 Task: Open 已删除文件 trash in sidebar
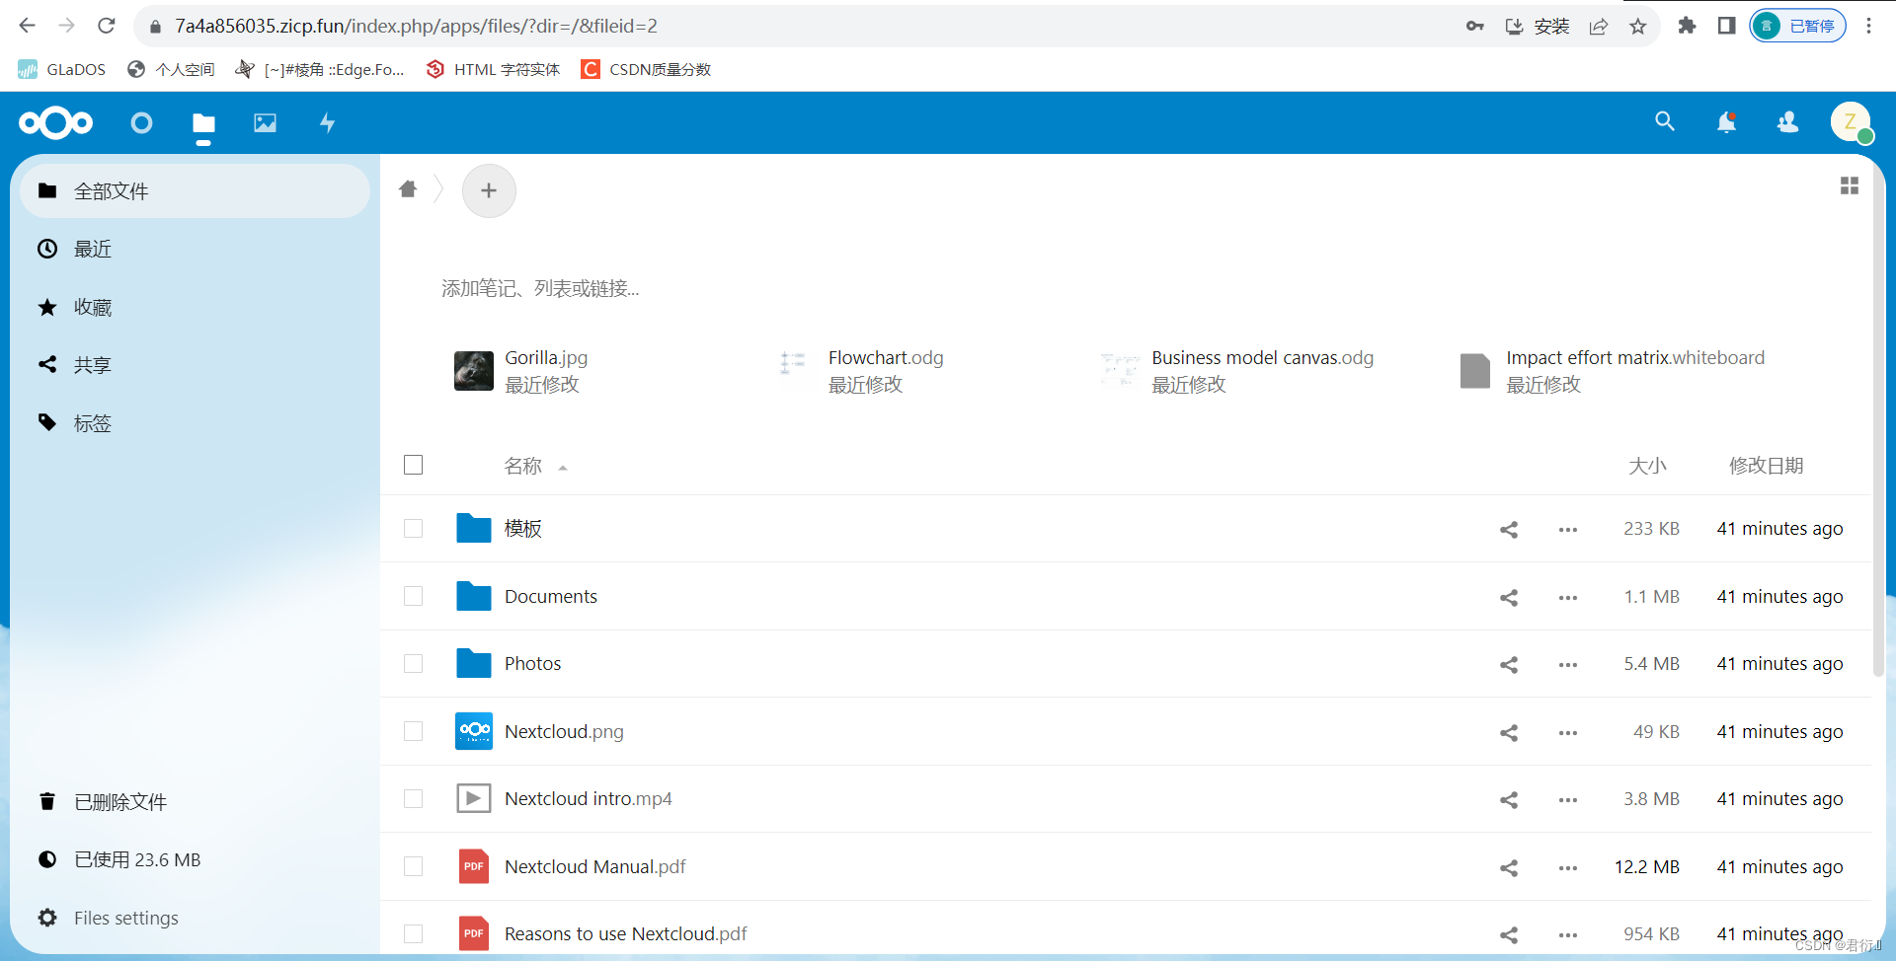point(195,802)
